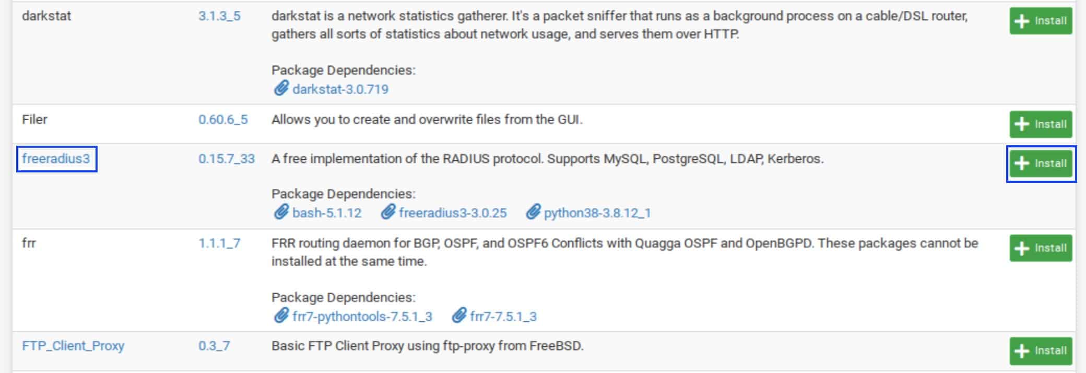Install the FTP_Client_Proxy package
1086x373 pixels.
point(1041,351)
